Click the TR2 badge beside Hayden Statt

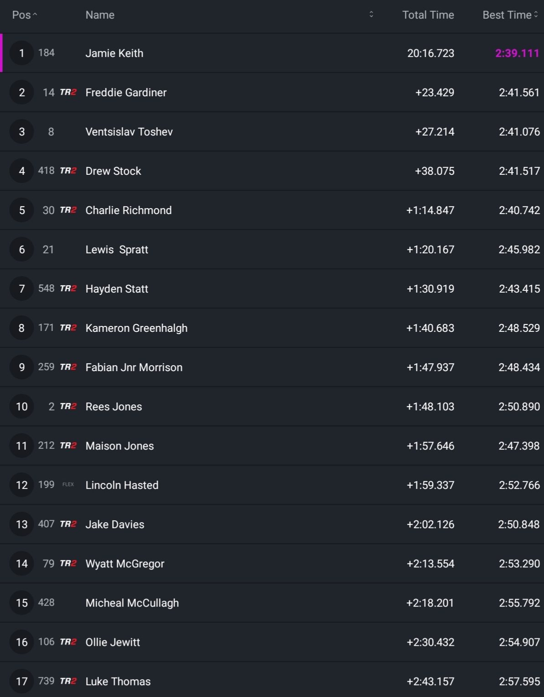coord(68,288)
